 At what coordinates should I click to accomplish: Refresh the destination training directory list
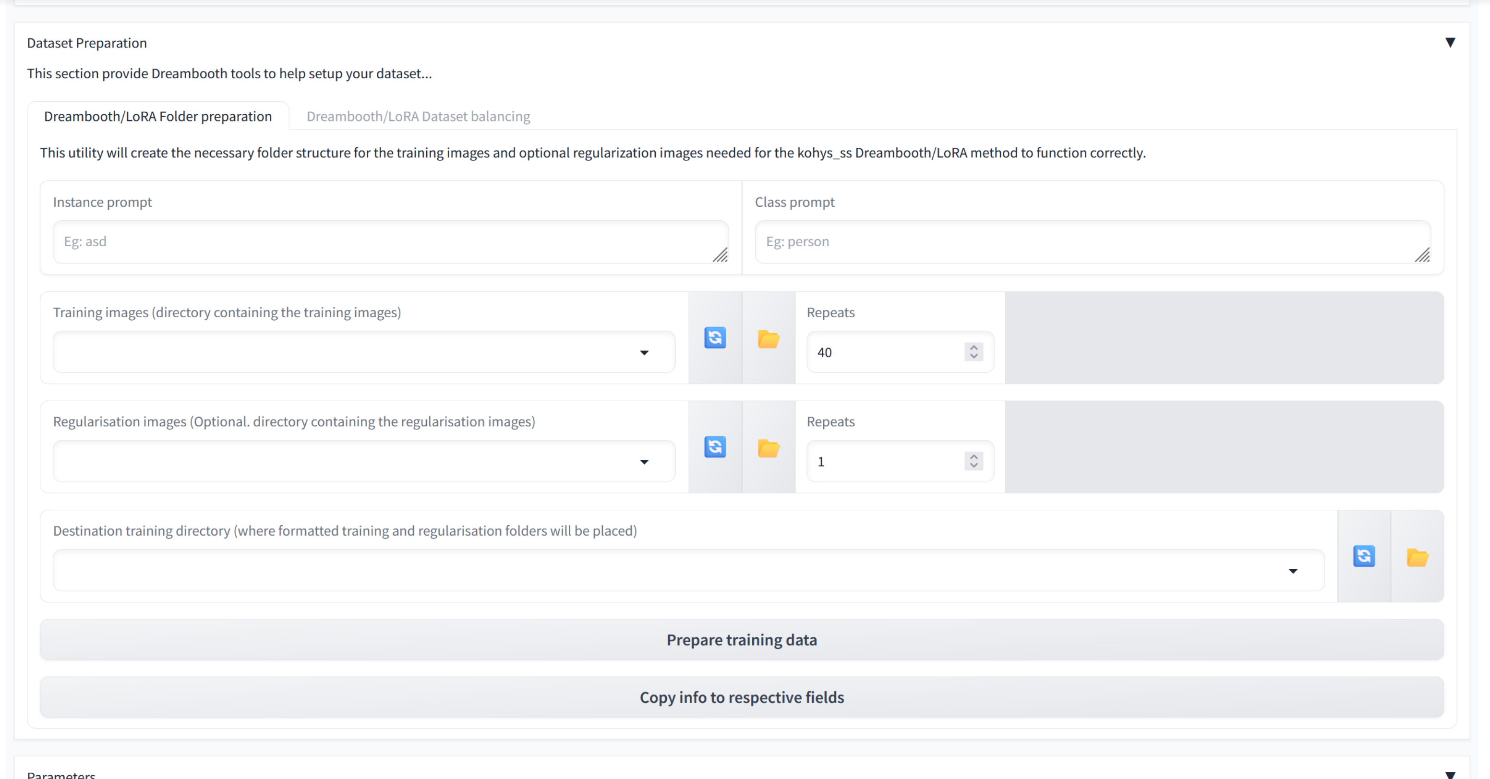click(1364, 556)
